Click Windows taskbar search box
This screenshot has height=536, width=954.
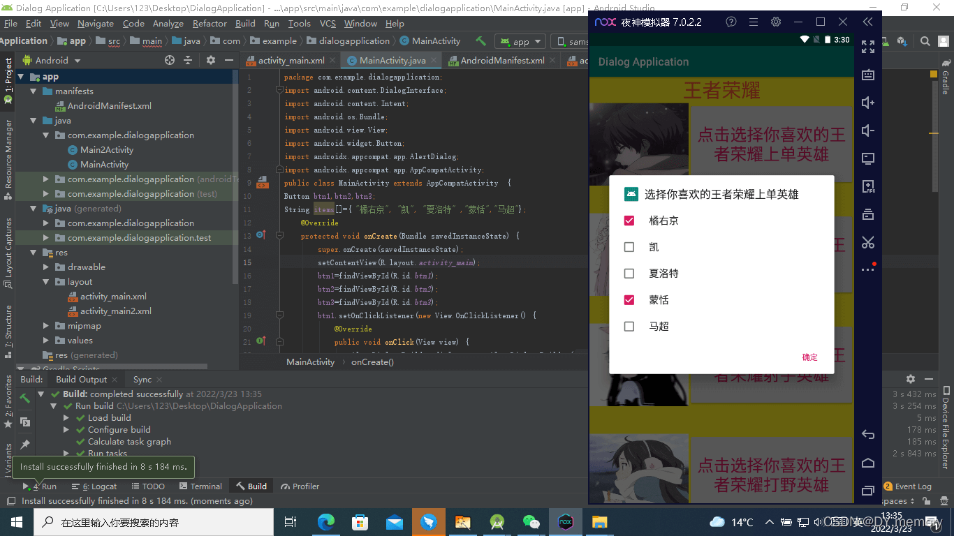click(x=154, y=522)
